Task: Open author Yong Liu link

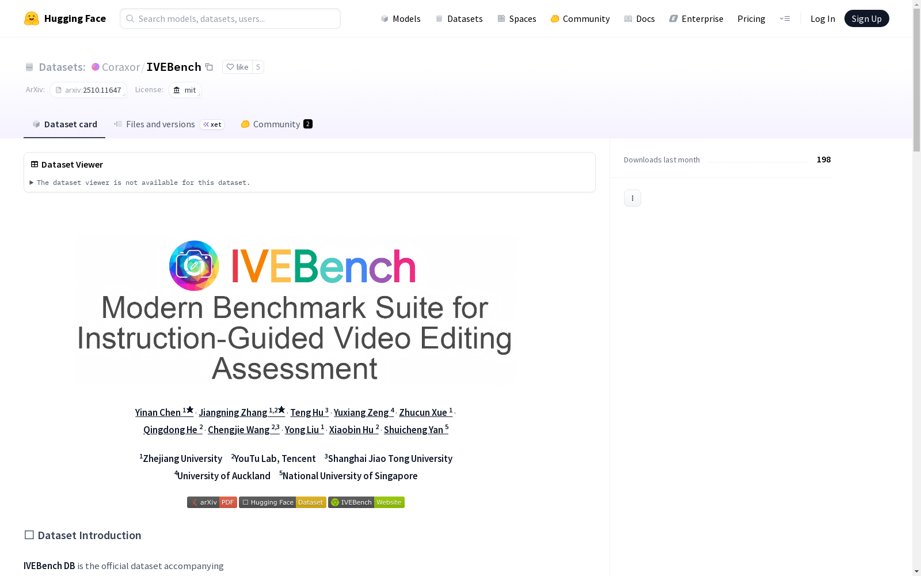Action: (x=305, y=430)
